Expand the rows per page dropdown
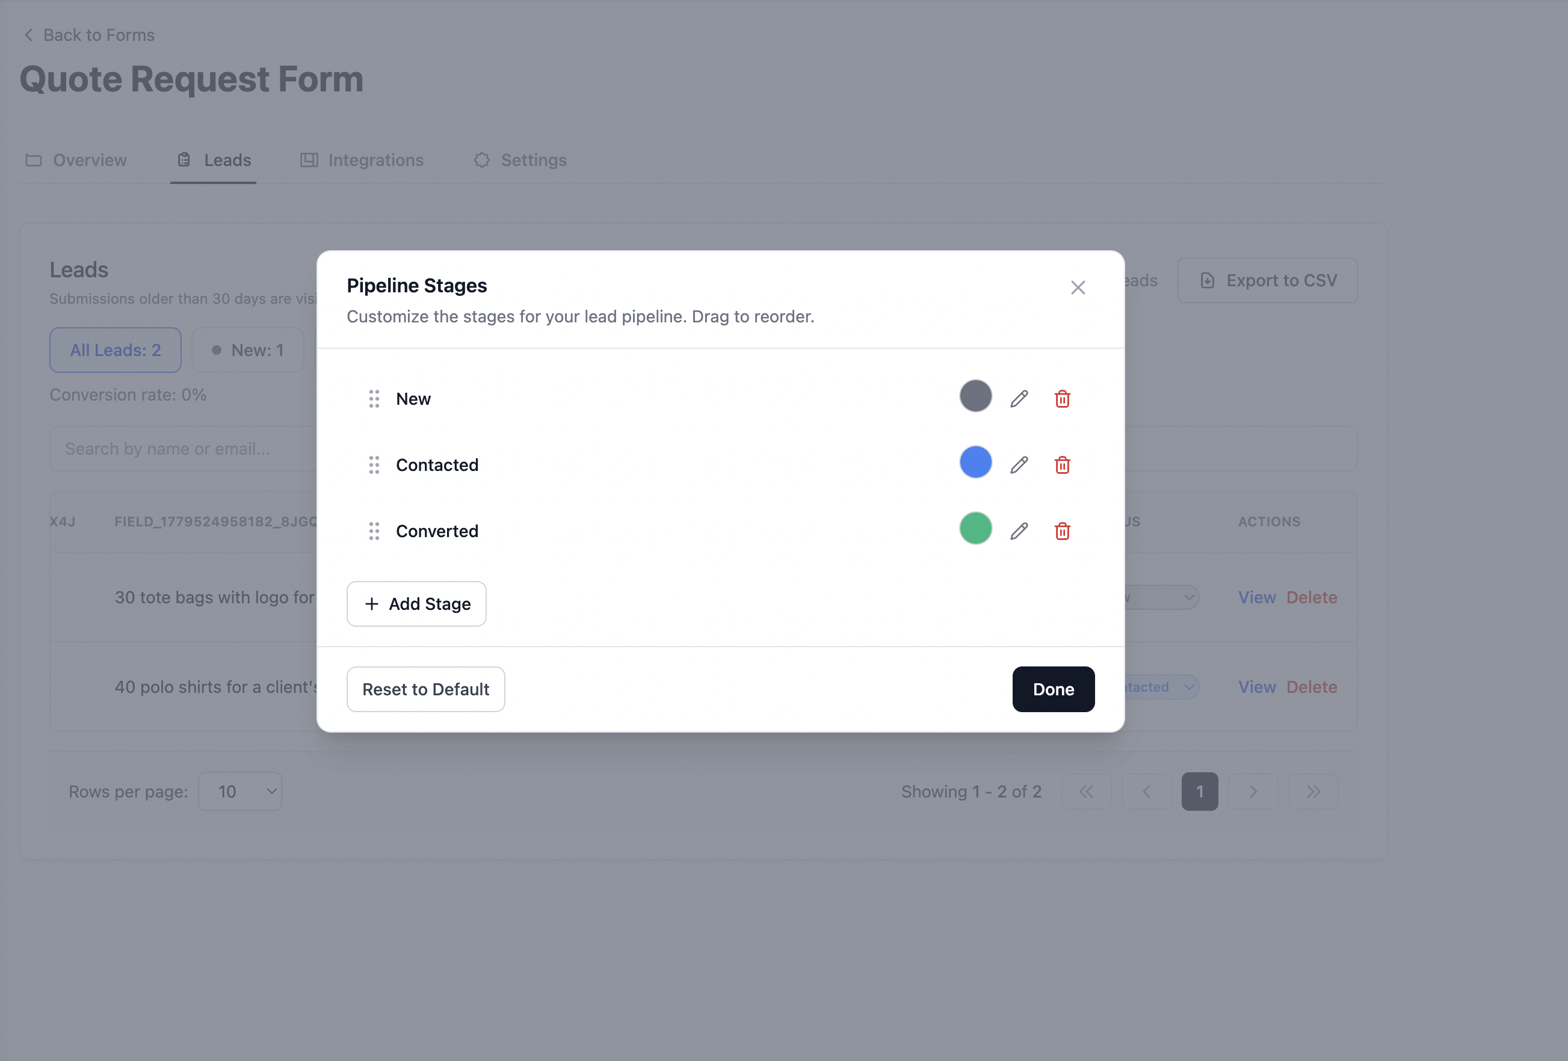The image size is (1568, 1061). [x=240, y=791]
